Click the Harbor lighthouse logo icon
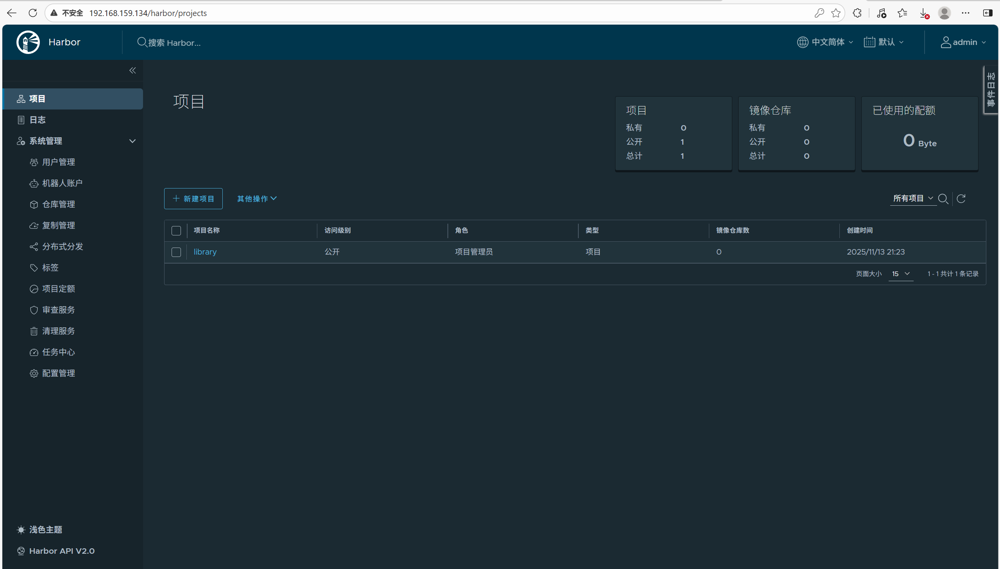The image size is (1000, 569). [28, 42]
